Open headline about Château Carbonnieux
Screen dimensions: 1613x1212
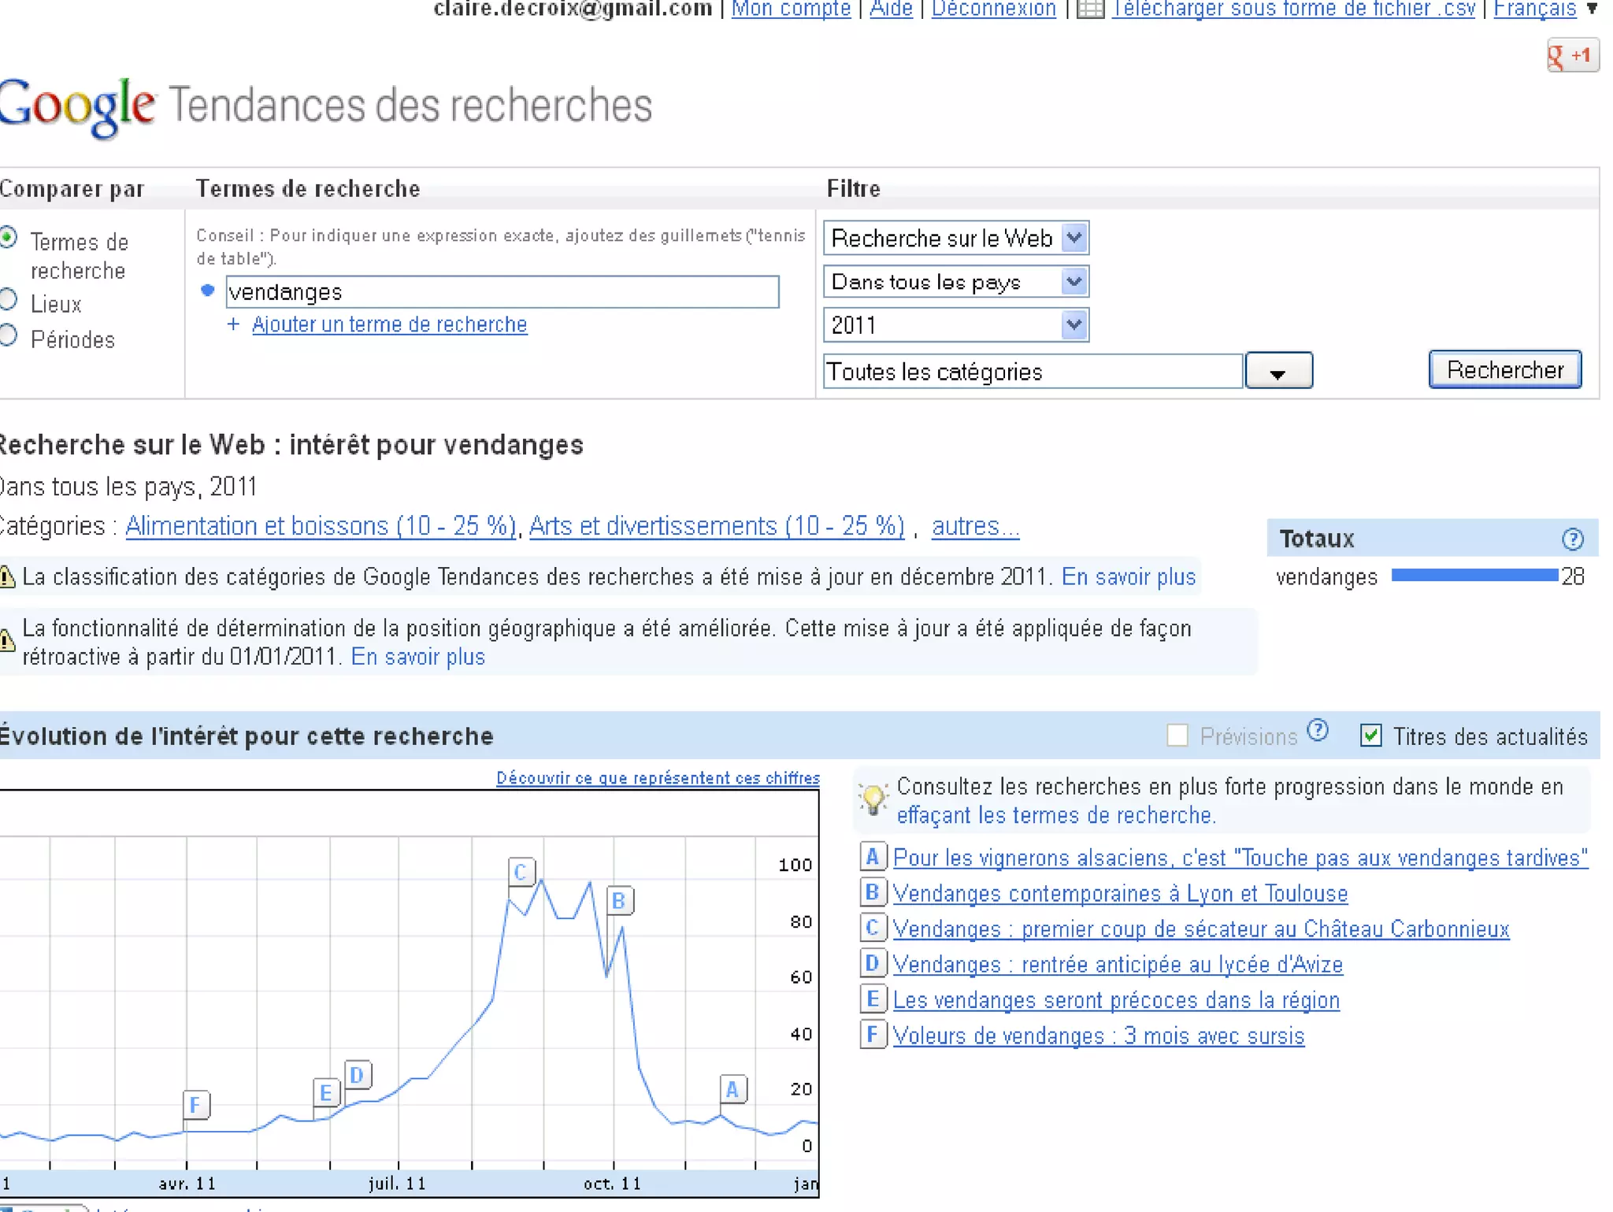1201,928
